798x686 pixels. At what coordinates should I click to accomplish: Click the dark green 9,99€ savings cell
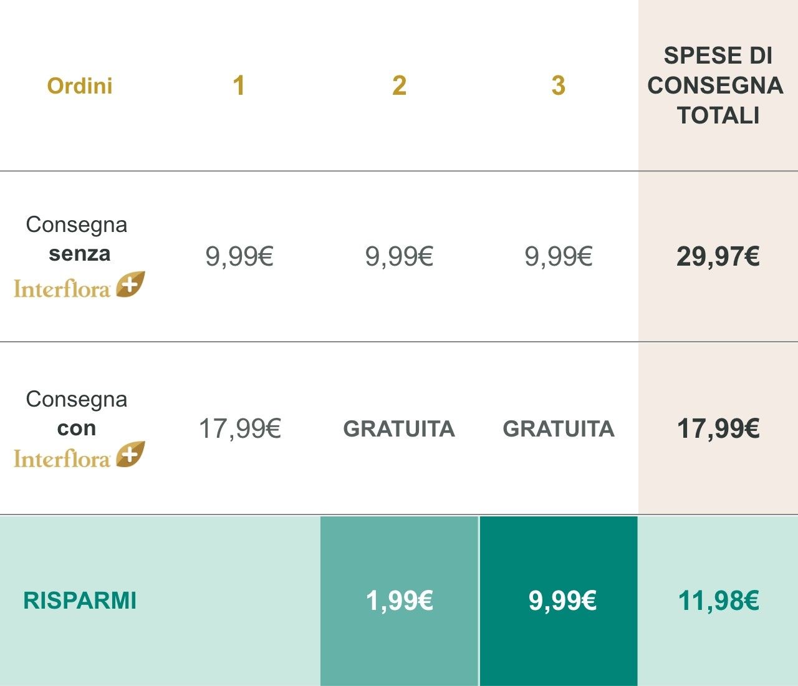562,601
